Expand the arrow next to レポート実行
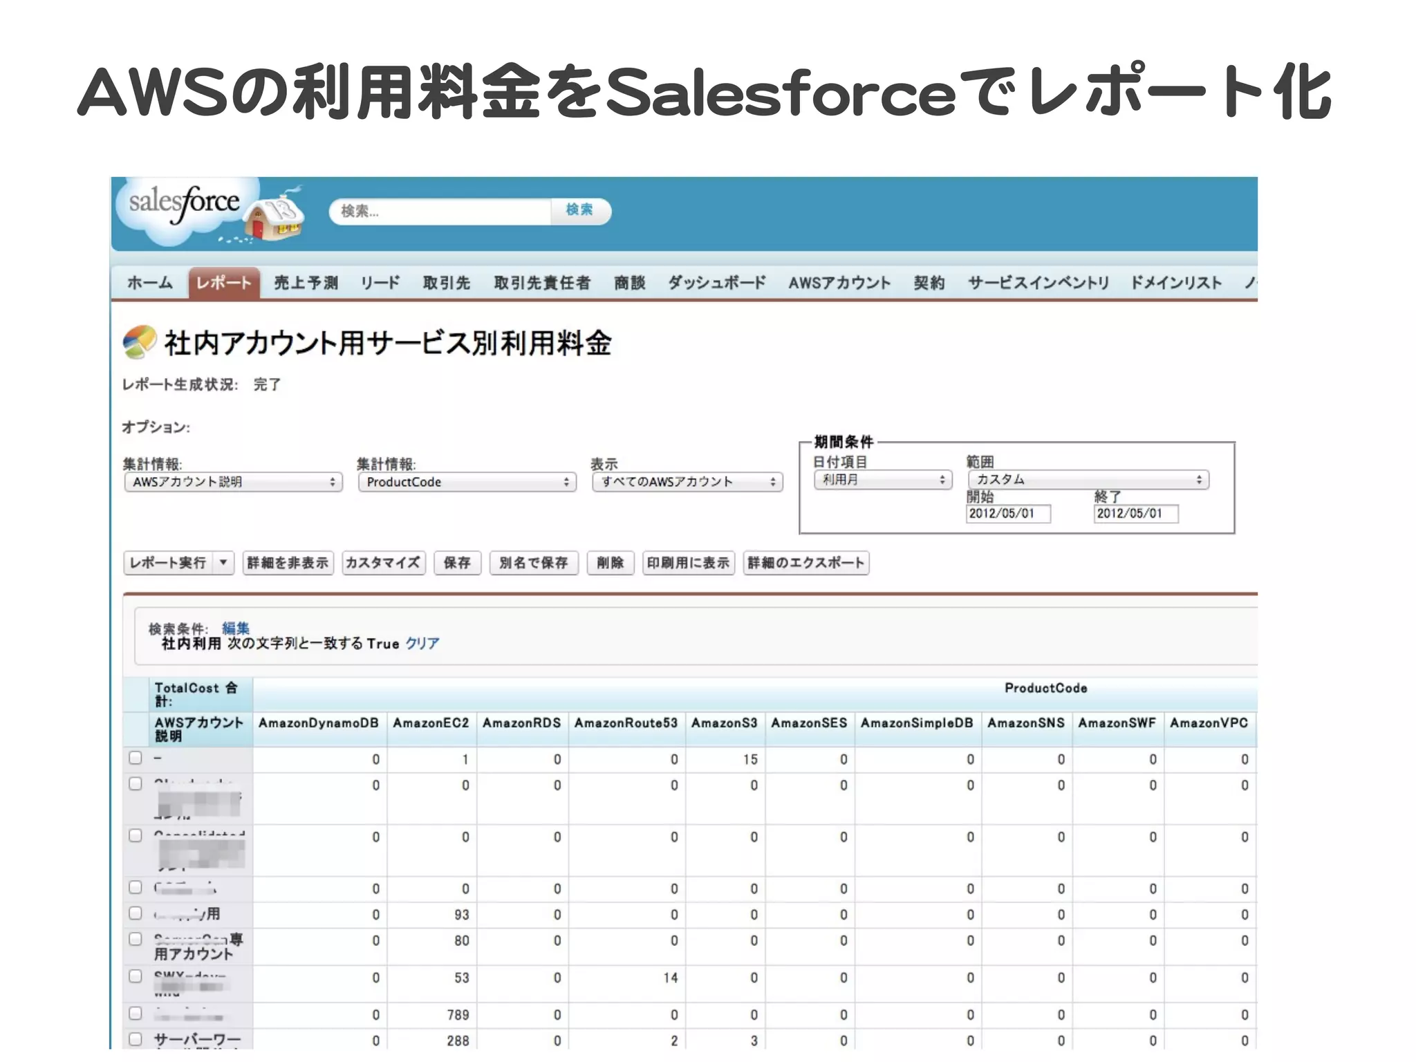 coord(223,563)
